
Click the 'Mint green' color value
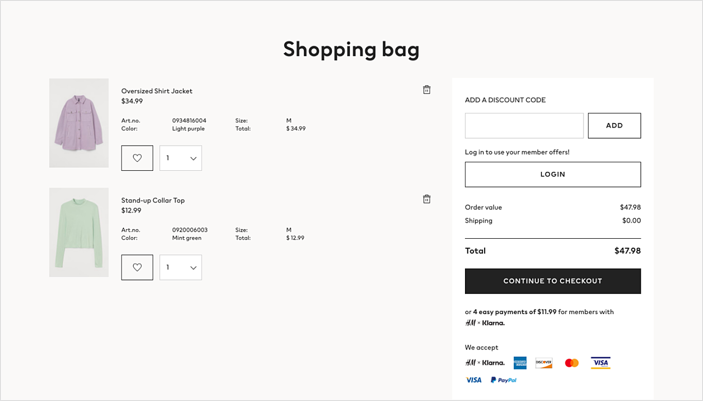(x=187, y=238)
